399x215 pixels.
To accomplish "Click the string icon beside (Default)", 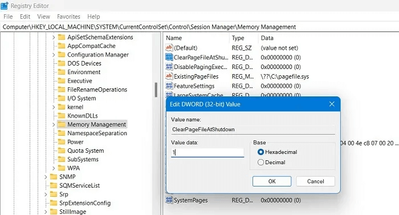I will click(169, 48).
